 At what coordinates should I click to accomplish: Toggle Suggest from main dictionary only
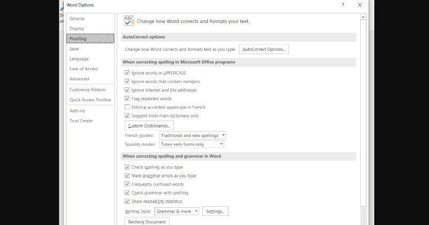127,116
